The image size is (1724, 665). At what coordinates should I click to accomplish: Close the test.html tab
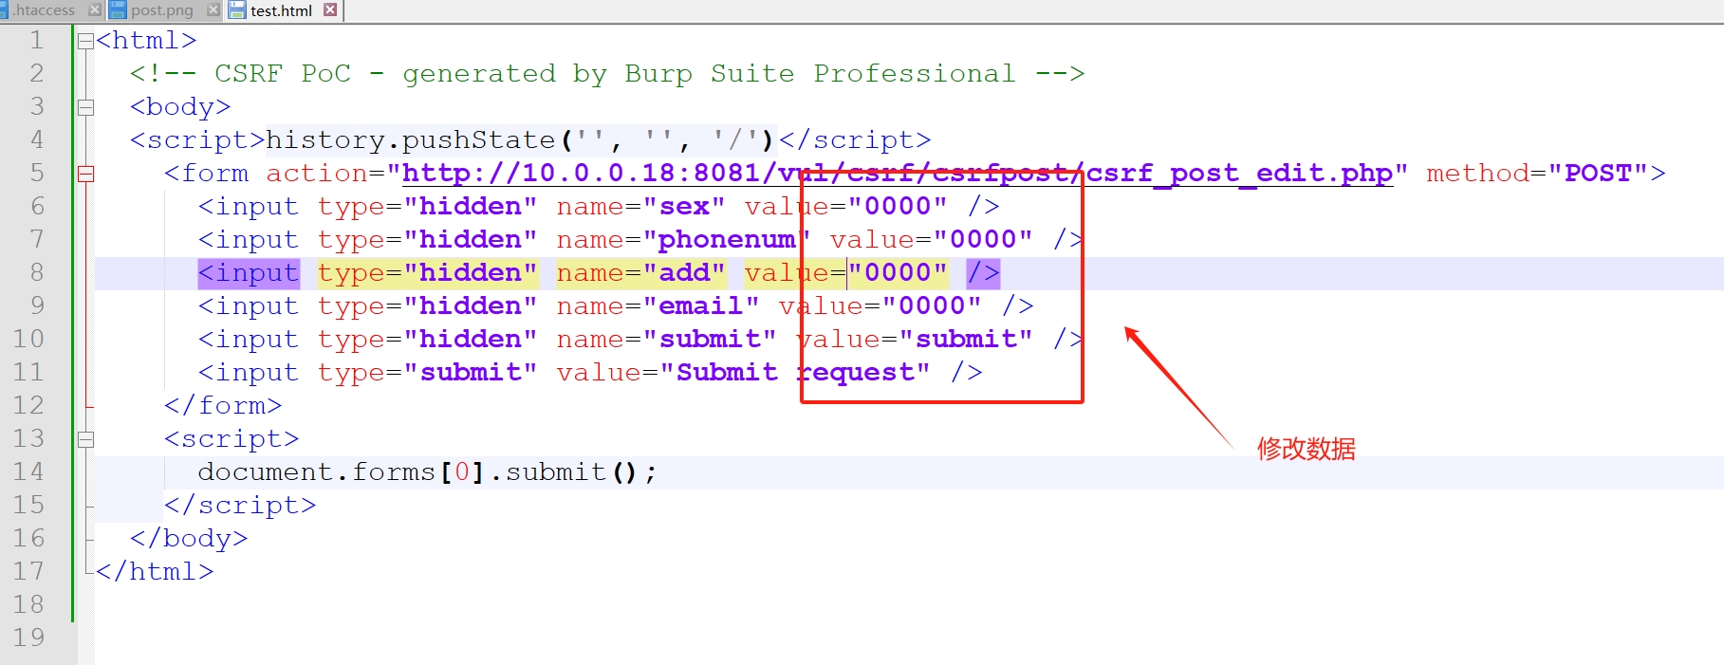[x=330, y=10]
